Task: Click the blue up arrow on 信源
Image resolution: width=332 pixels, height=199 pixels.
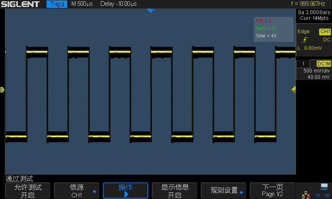Action: (95, 192)
